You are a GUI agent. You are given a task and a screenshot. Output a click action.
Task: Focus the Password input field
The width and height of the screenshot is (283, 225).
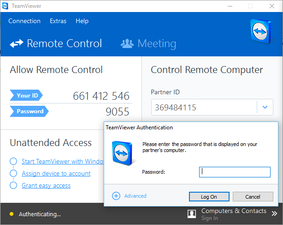[x=235, y=172]
